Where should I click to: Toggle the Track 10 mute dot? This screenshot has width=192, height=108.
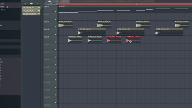[x=55, y=80]
